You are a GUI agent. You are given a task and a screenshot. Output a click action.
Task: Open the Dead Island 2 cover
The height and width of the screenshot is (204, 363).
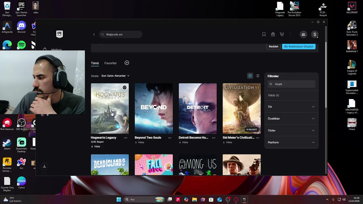click(x=110, y=165)
